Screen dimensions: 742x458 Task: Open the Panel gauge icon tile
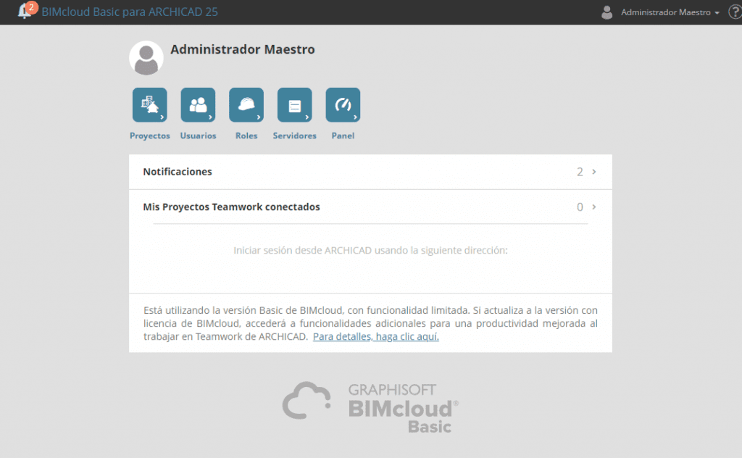point(343,105)
